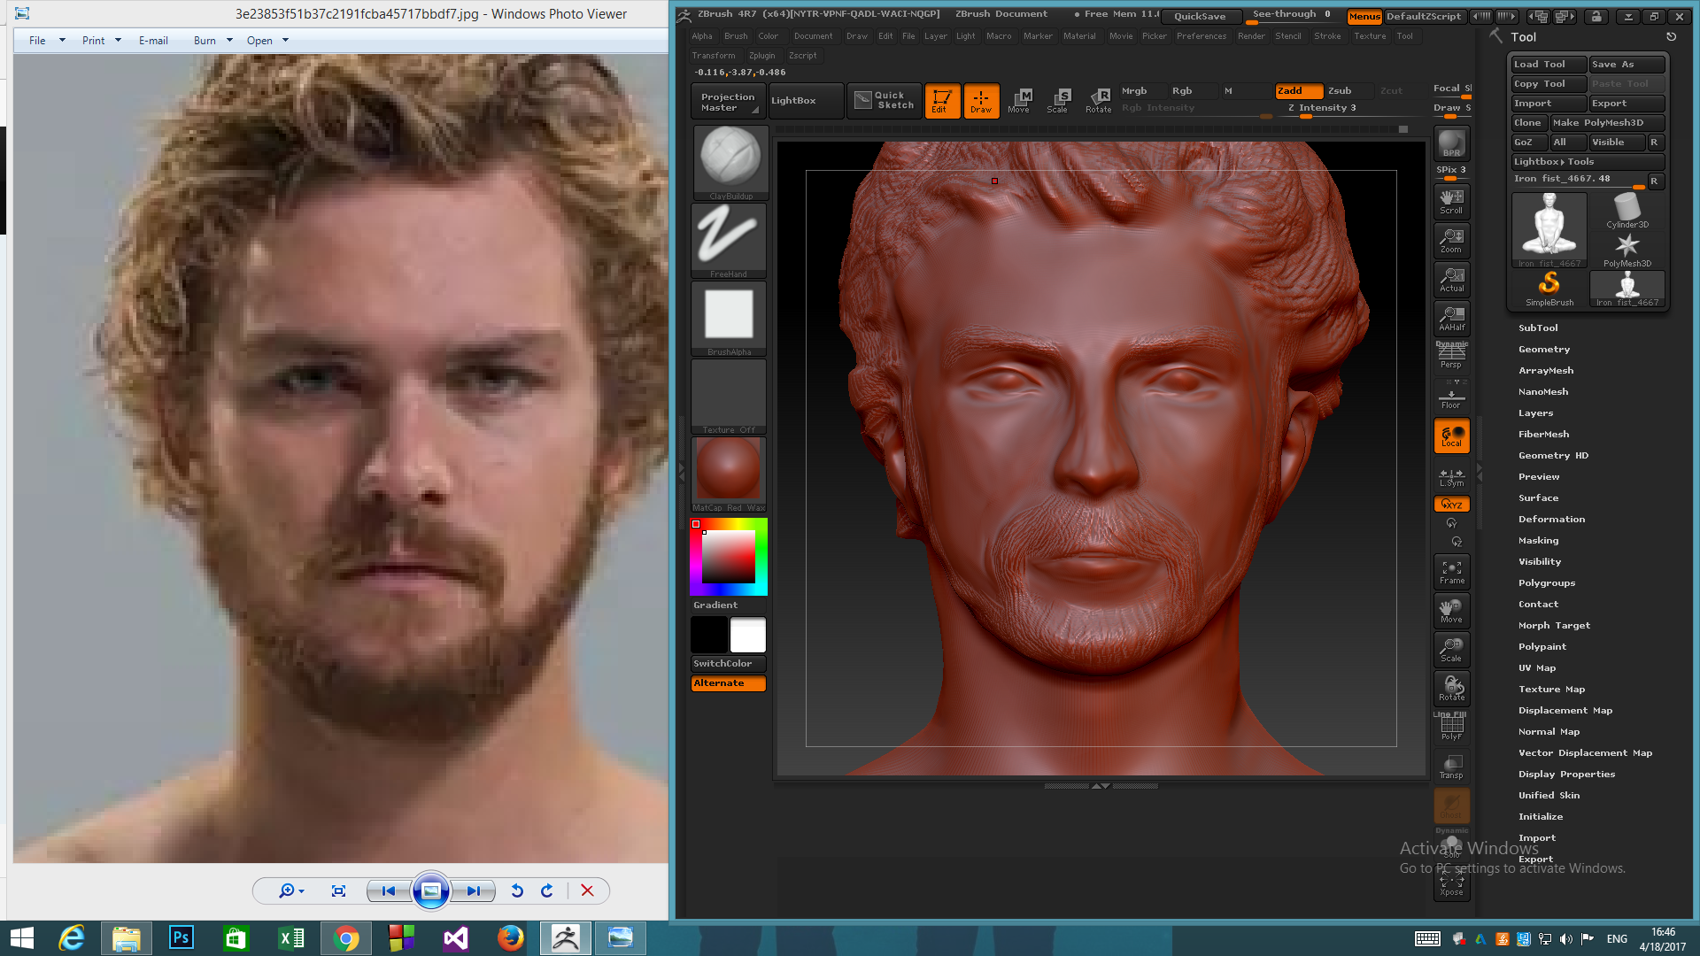
Task: Click the BPR render button
Action: point(1451,144)
